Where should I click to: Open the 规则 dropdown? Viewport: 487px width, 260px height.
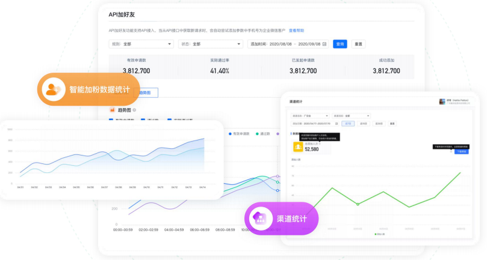pos(141,44)
